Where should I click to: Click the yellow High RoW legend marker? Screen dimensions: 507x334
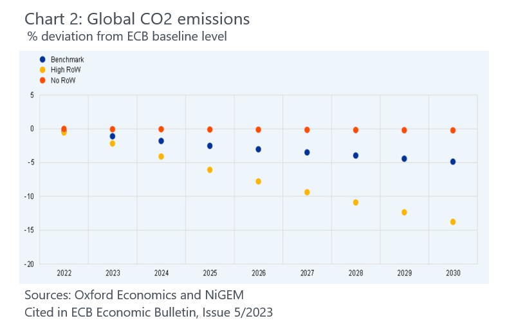(x=42, y=70)
